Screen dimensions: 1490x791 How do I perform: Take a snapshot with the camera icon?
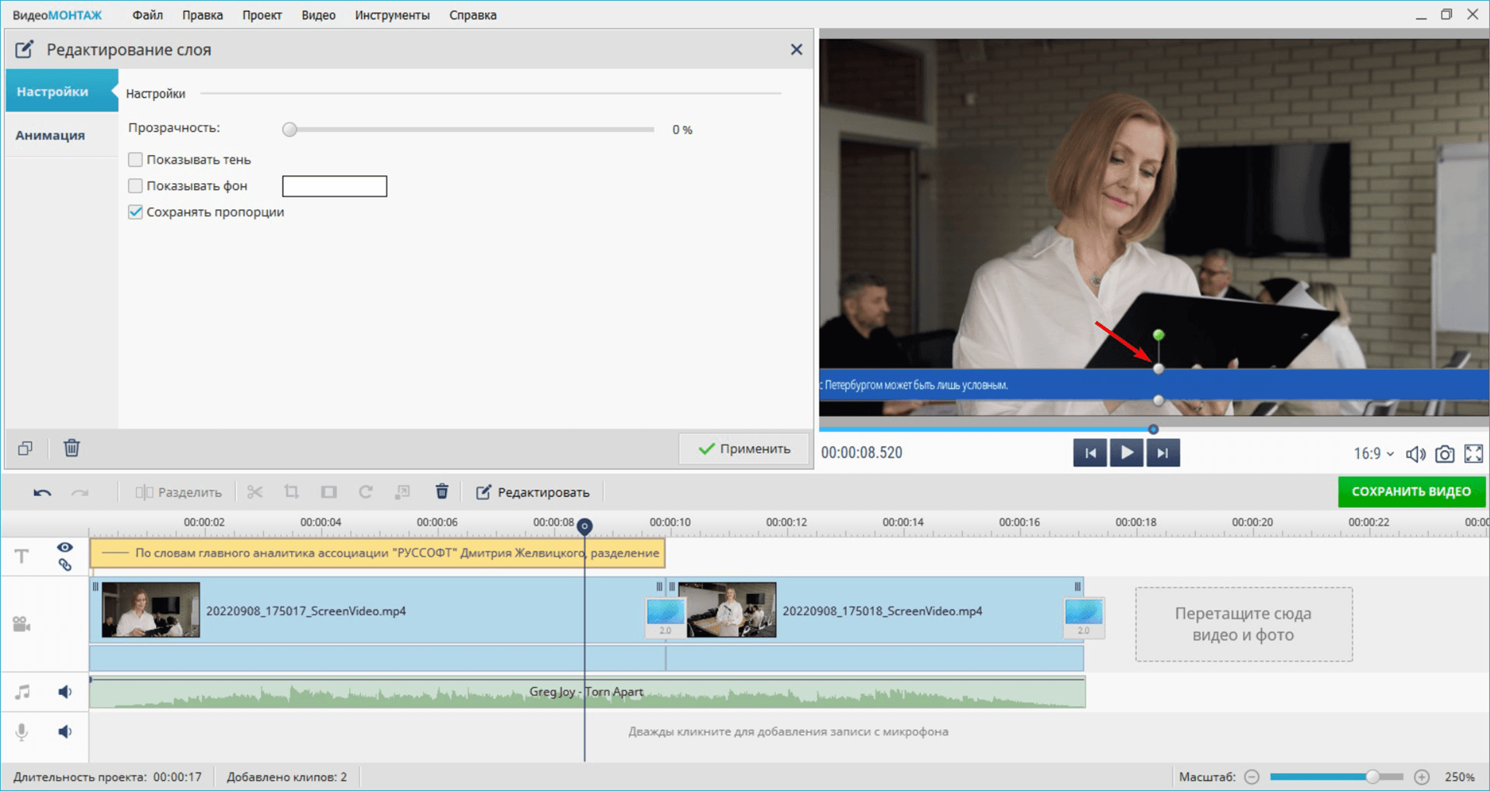(x=1444, y=454)
